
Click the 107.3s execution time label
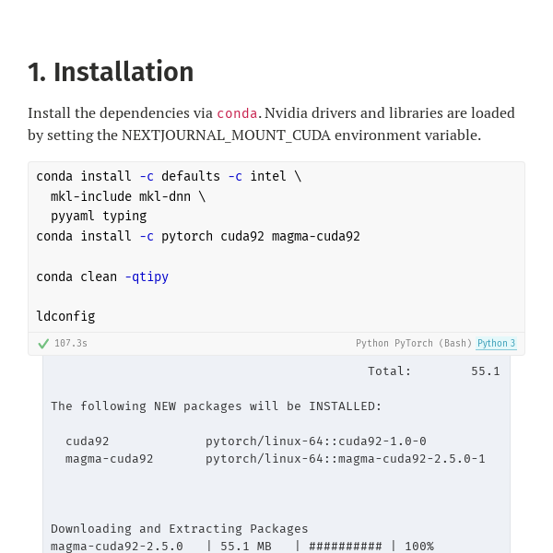pos(71,344)
